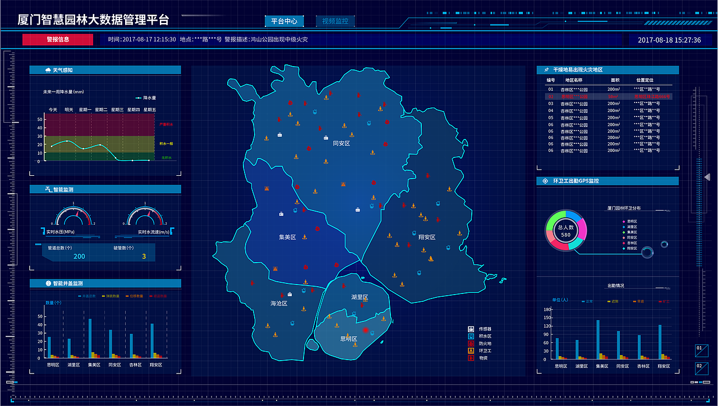Toggle 正常 series in attendance chart legend

click(586, 301)
